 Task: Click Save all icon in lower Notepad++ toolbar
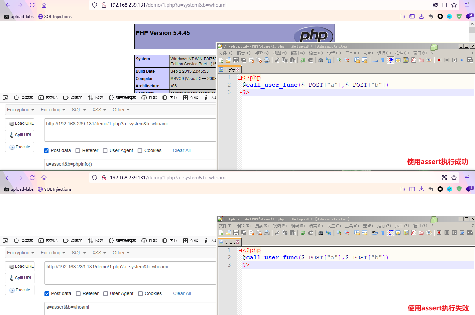(x=244, y=233)
